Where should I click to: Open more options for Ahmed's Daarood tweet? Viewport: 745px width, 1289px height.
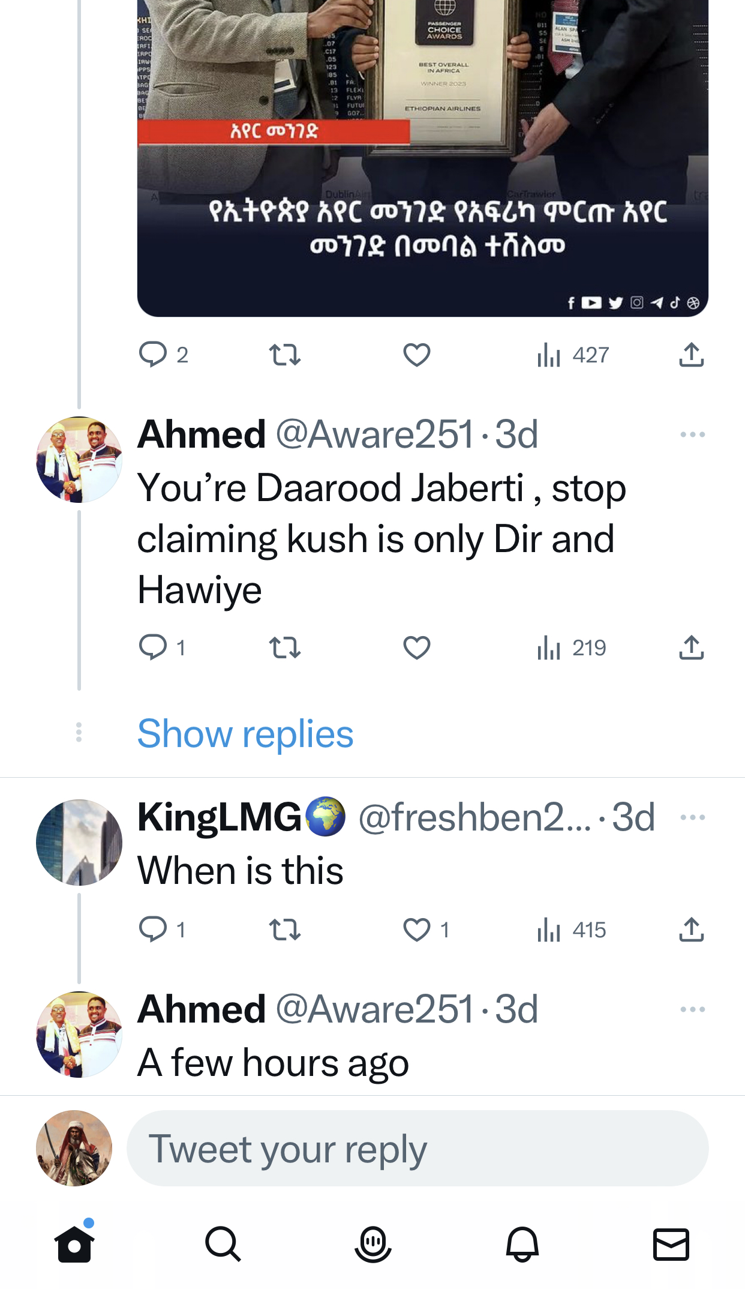click(x=692, y=434)
